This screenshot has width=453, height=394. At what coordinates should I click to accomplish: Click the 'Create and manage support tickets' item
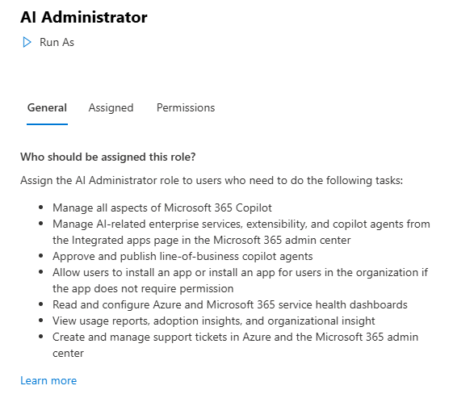click(x=236, y=346)
